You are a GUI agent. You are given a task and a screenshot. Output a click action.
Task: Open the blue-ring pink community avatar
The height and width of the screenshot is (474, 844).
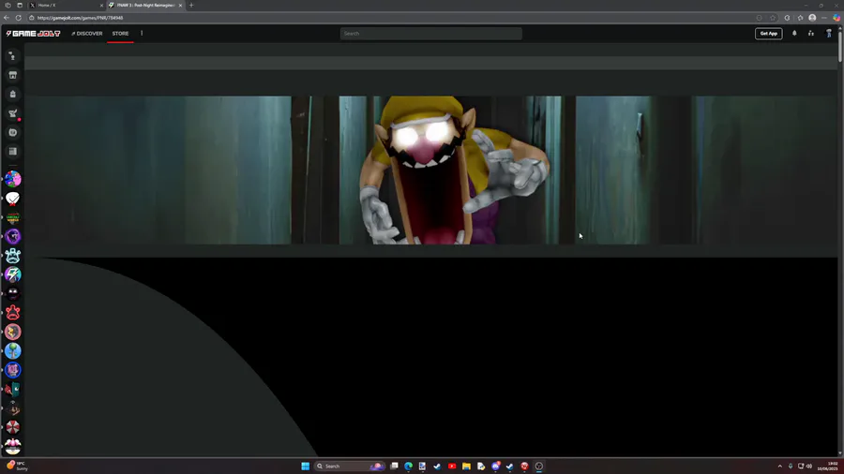click(x=13, y=370)
